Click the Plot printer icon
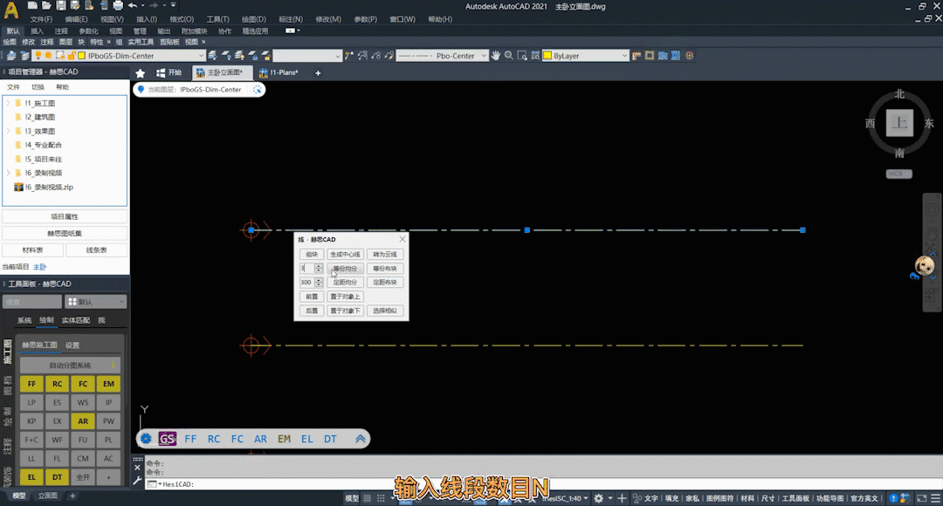Viewport: 943px width, 506px height. pyautogui.click(x=118, y=5)
